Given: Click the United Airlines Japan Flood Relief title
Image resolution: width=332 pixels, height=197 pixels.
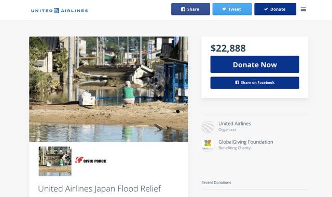Looking at the screenshot, I should (x=100, y=189).
